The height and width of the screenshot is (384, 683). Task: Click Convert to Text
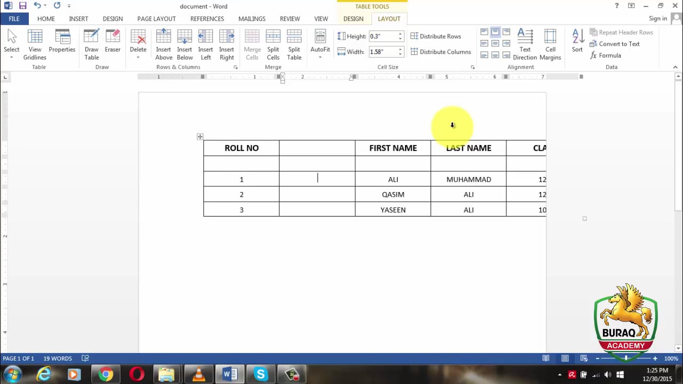coord(615,44)
